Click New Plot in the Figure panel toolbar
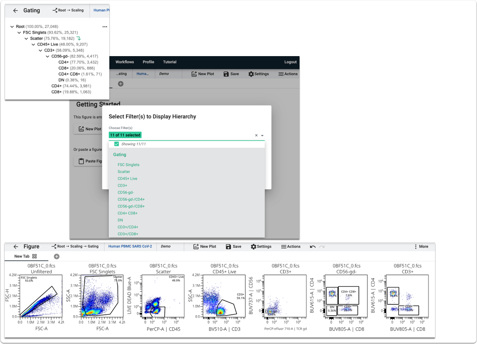 [x=205, y=246]
